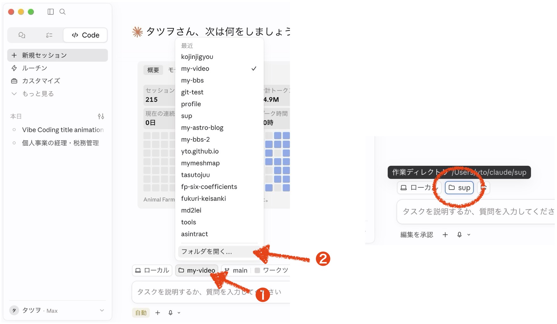Click the folder icon inside my-video button
Screen dimensions: 557x324
181,270
